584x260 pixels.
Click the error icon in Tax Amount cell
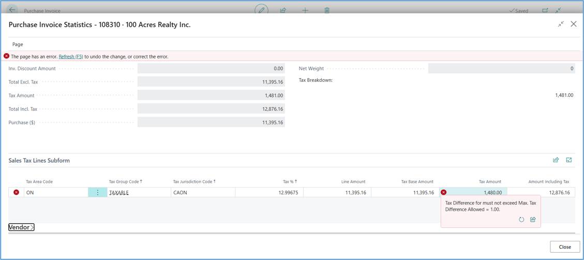(444, 193)
